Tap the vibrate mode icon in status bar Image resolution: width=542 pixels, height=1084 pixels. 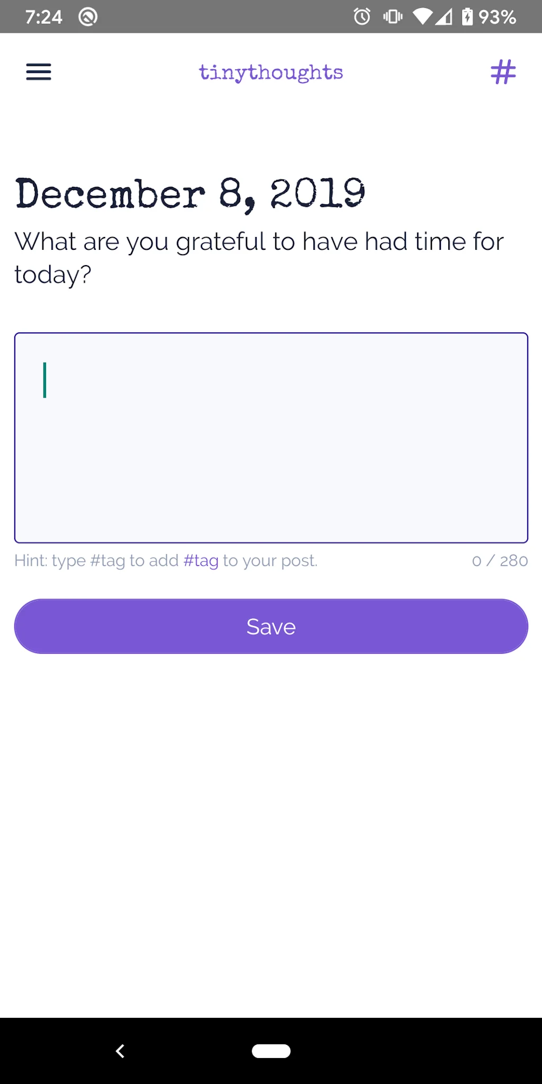pos(392,17)
